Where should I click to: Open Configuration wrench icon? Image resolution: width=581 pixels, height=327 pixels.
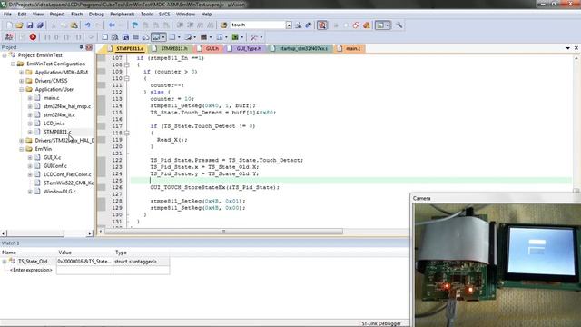[x=399, y=25]
